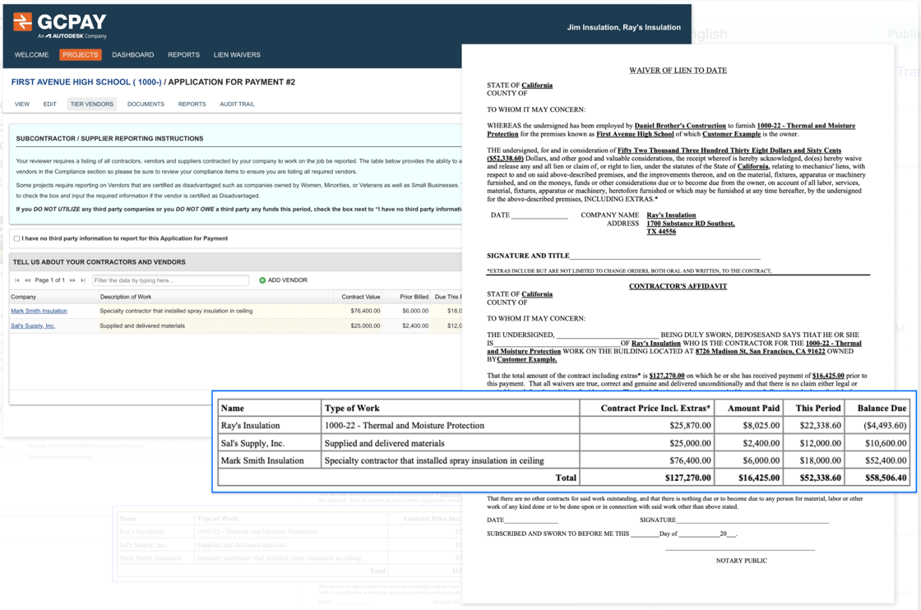The image size is (921, 610).
Task: Open the Sal's Supply, Inc. vendor link
Action: tap(33, 326)
